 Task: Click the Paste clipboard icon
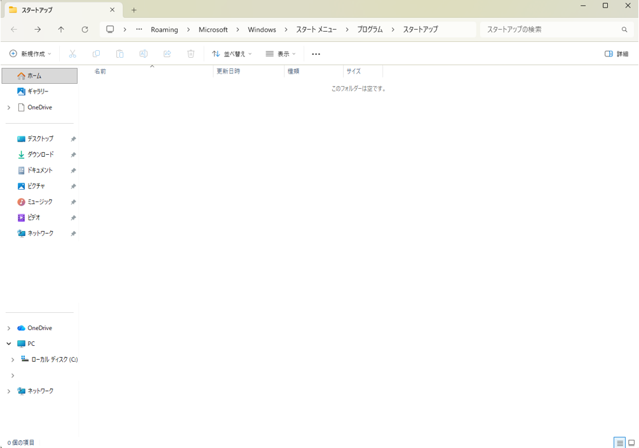tap(119, 54)
